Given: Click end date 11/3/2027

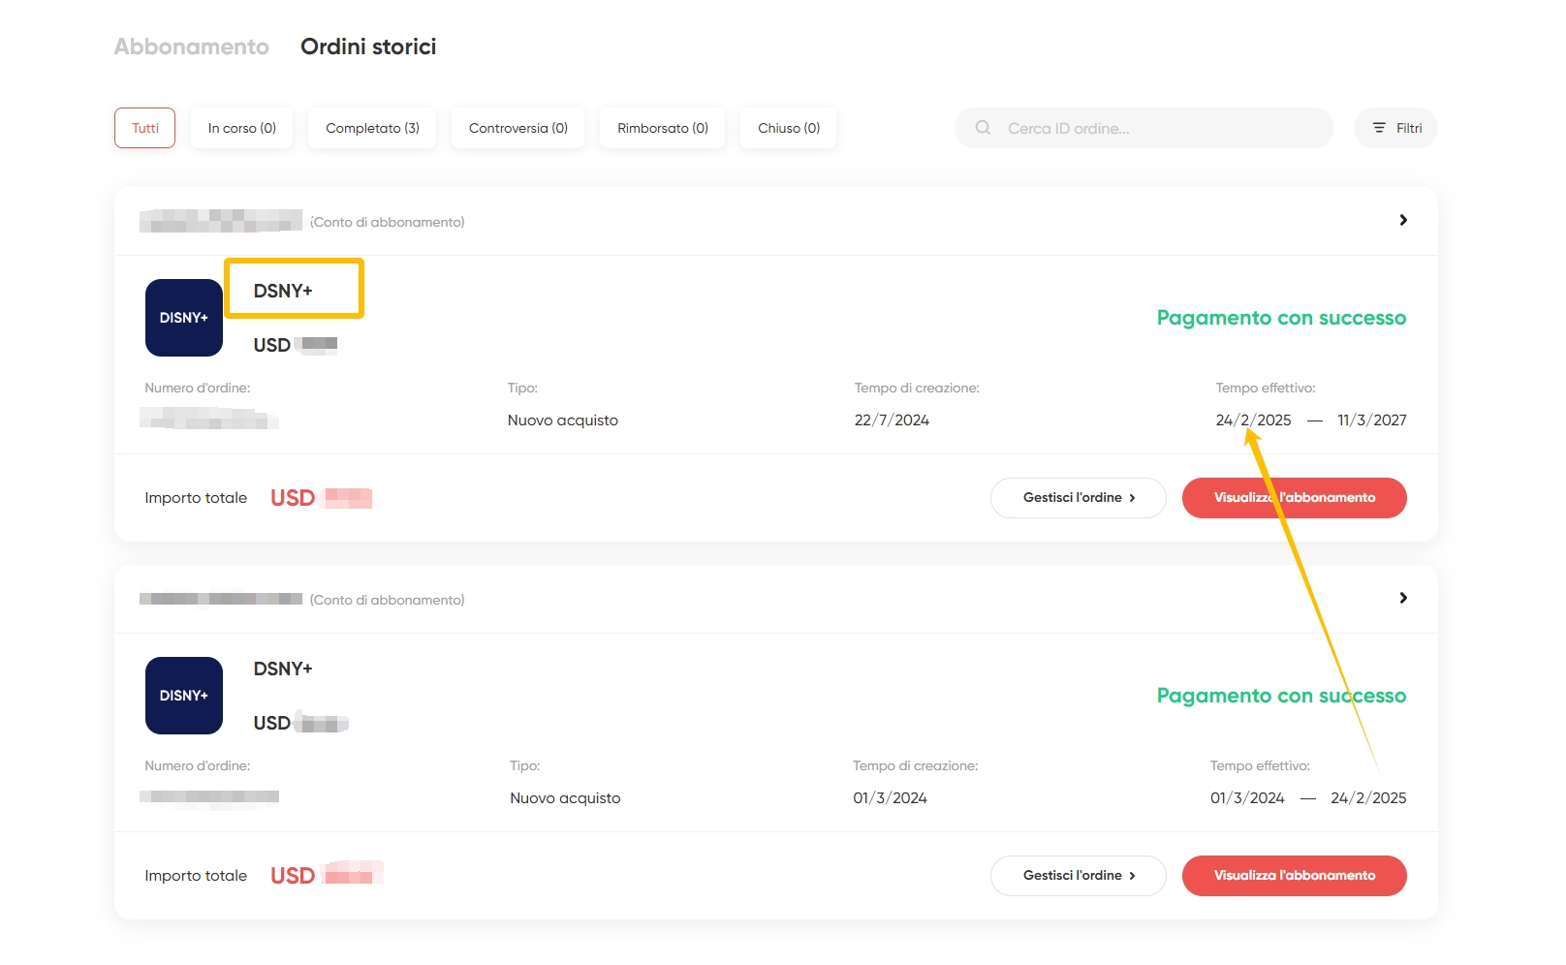Looking at the screenshot, I should click(x=1372, y=420).
